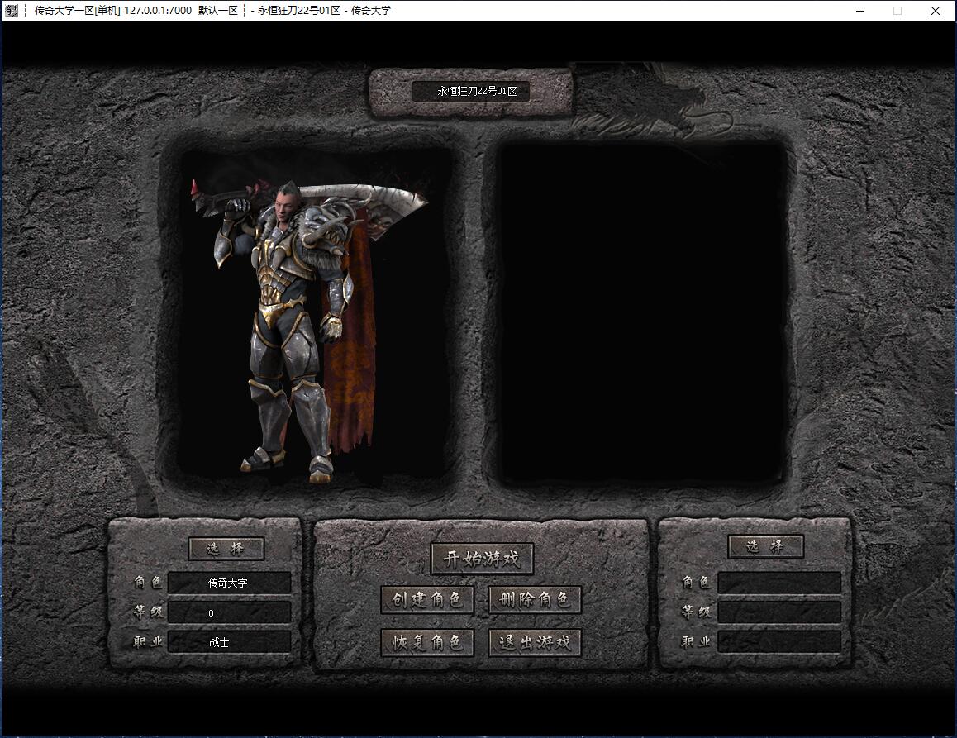Viewport: 957px width, 738px height.
Task: Close the game window
Action: pyautogui.click(x=935, y=11)
